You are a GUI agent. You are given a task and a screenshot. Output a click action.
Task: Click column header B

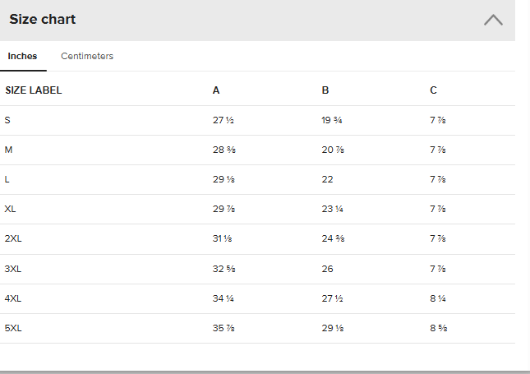click(325, 90)
